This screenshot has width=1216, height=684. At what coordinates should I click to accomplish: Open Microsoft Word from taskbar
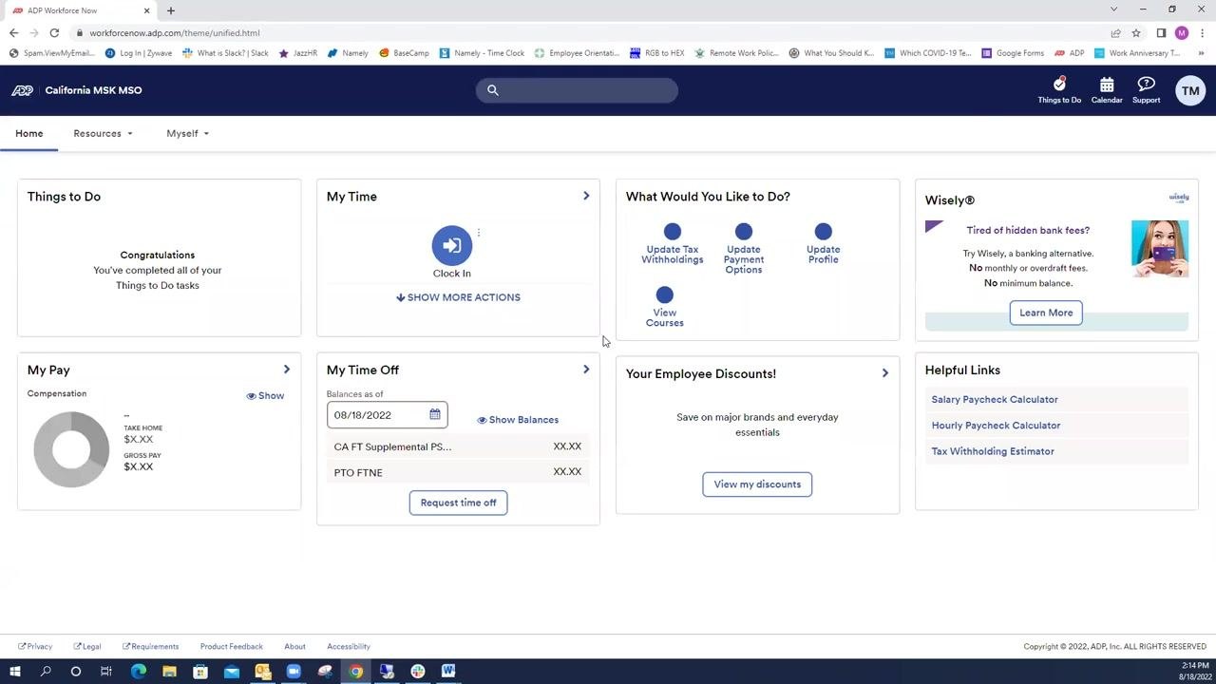[x=448, y=672]
